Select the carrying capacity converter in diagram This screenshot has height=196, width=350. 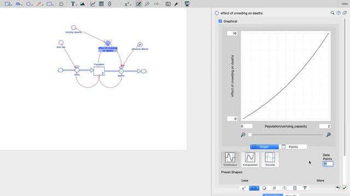pos(73,28)
